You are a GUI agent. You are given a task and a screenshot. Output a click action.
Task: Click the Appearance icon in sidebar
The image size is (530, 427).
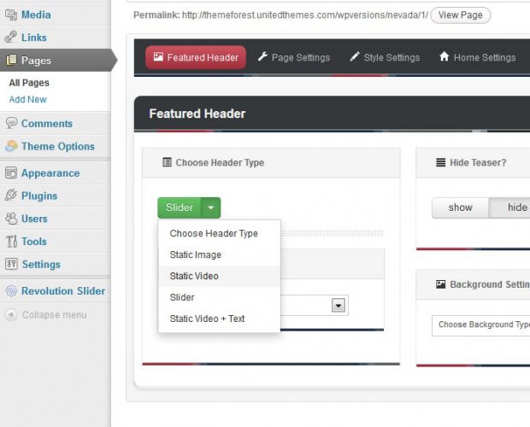coord(10,173)
